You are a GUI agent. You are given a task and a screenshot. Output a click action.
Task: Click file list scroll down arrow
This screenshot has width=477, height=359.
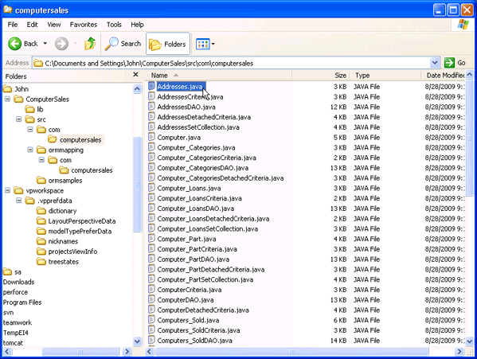pos(469,341)
